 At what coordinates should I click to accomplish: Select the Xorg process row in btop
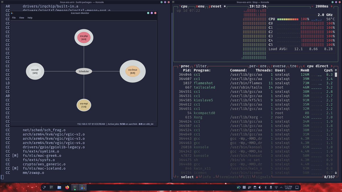pos(255,117)
